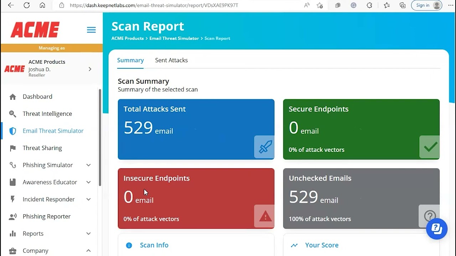456x256 pixels.
Task: Click the ACME logo in the sidebar
Action: tap(35, 30)
